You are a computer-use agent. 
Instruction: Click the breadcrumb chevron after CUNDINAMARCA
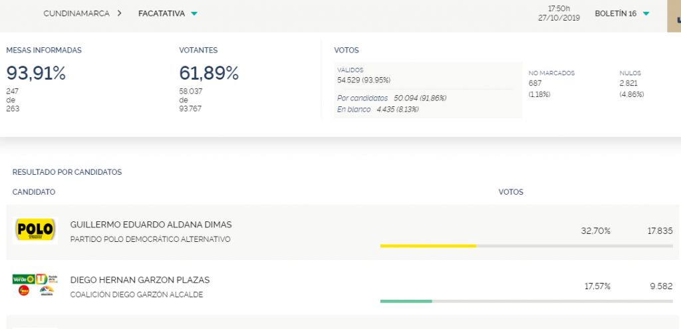pos(120,13)
